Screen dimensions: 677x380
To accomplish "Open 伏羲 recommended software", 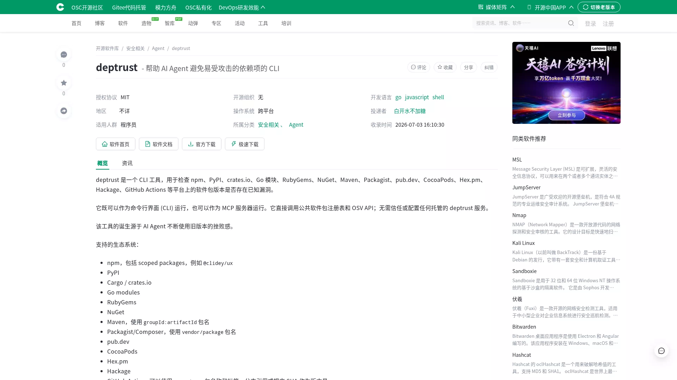I will point(517,299).
